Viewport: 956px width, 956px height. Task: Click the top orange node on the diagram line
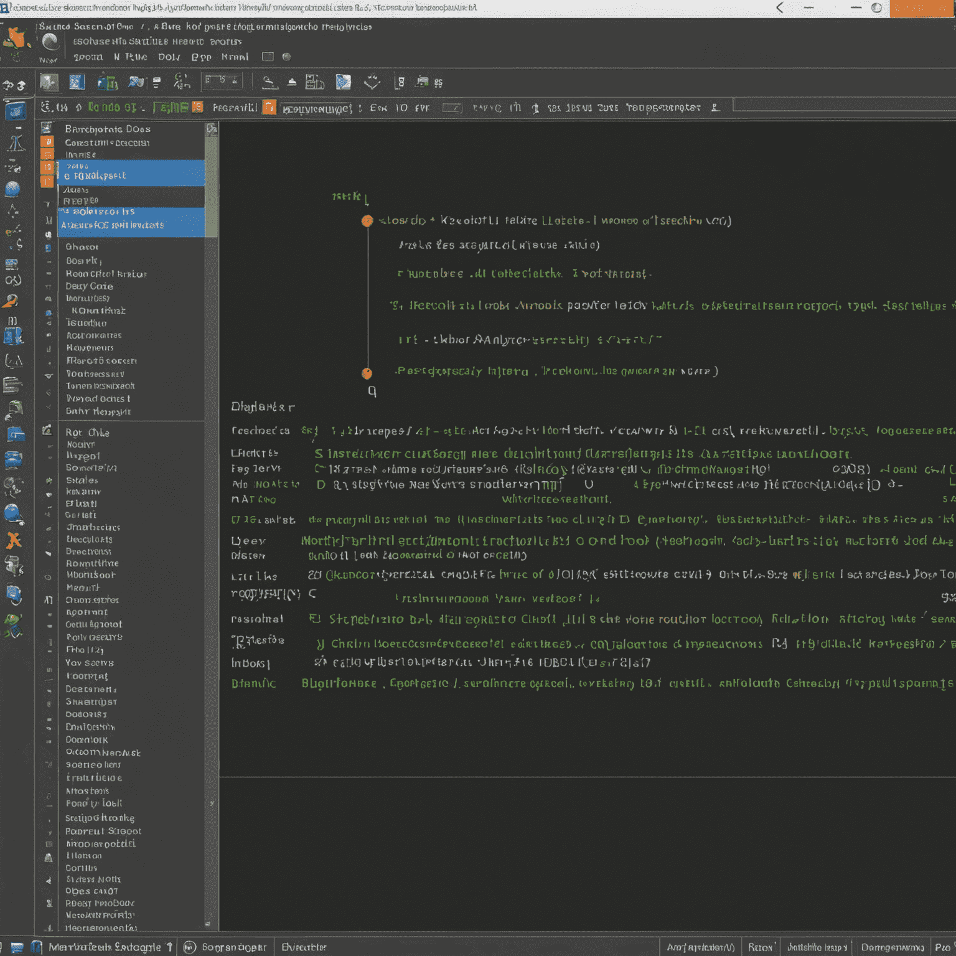pyautogui.click(x=367, y=220)
